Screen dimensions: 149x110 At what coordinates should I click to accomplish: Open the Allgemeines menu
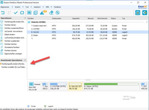(x=5, y=7)
